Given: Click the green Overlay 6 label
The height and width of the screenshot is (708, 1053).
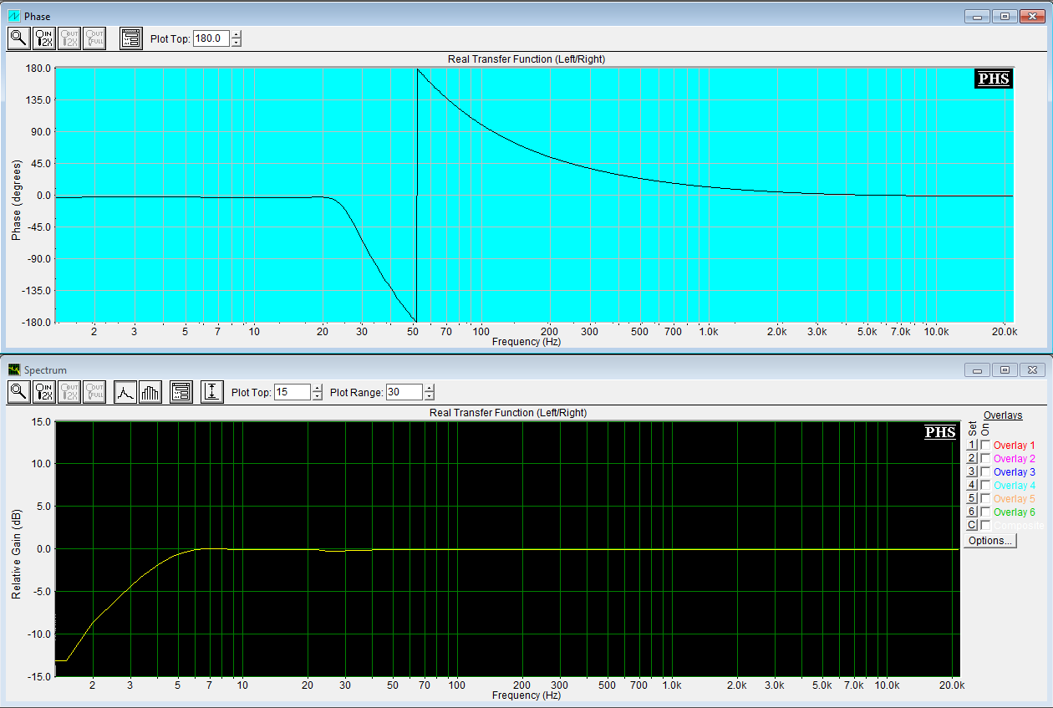Looking at the screenshot, I should coord(1015,512).
